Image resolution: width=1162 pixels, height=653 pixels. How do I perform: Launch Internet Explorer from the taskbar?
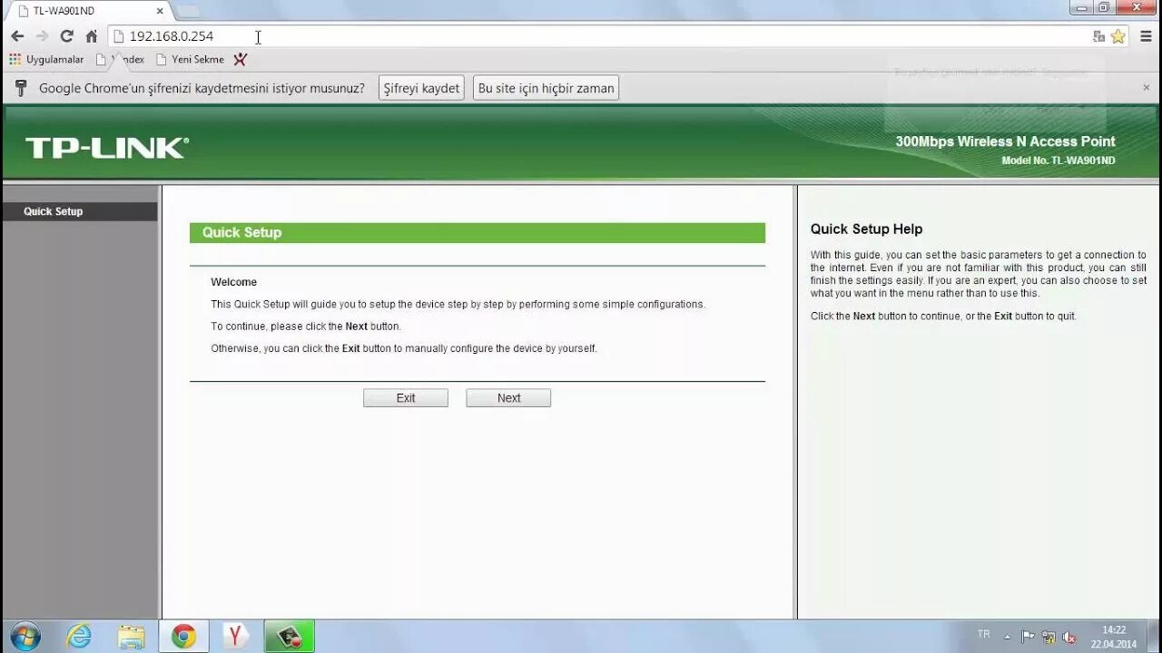(79, 636)
